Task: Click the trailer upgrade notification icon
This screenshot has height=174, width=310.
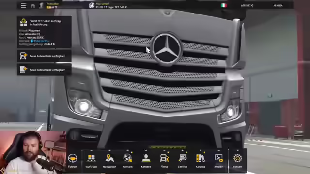Action: [x=23, y=70]
